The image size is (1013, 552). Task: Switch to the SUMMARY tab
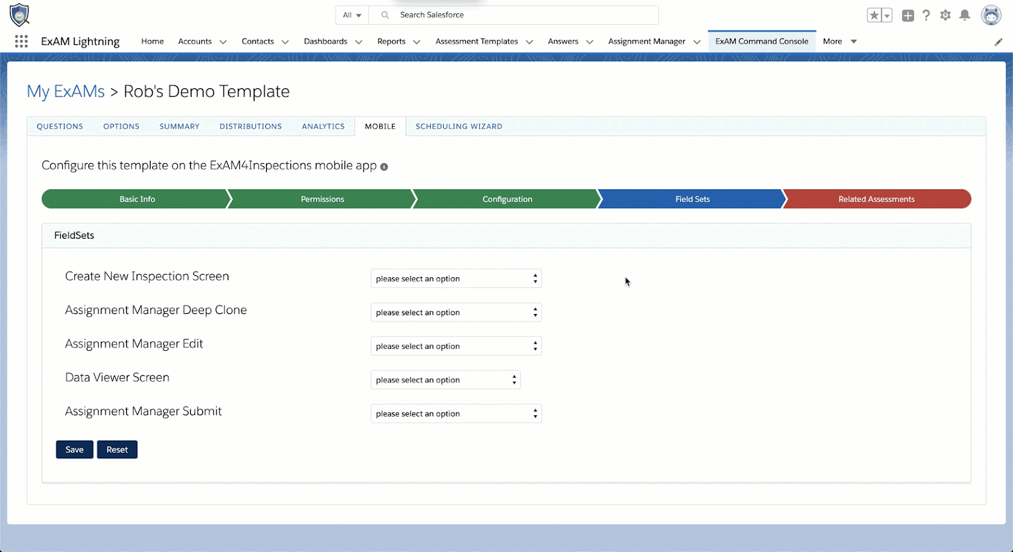tap(179, 127)
